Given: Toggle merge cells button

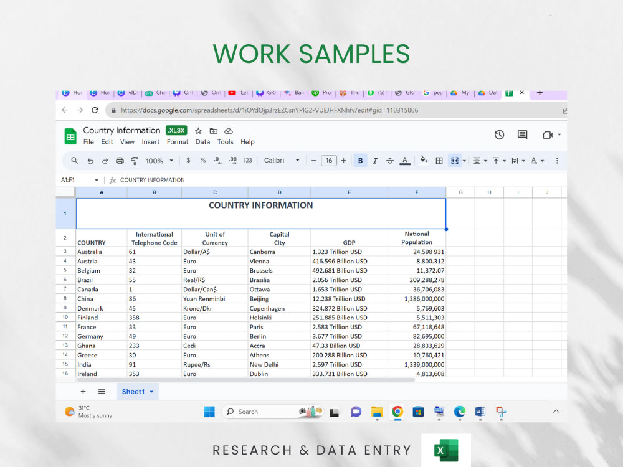Looking at the screenshot, I should point(455,161).
